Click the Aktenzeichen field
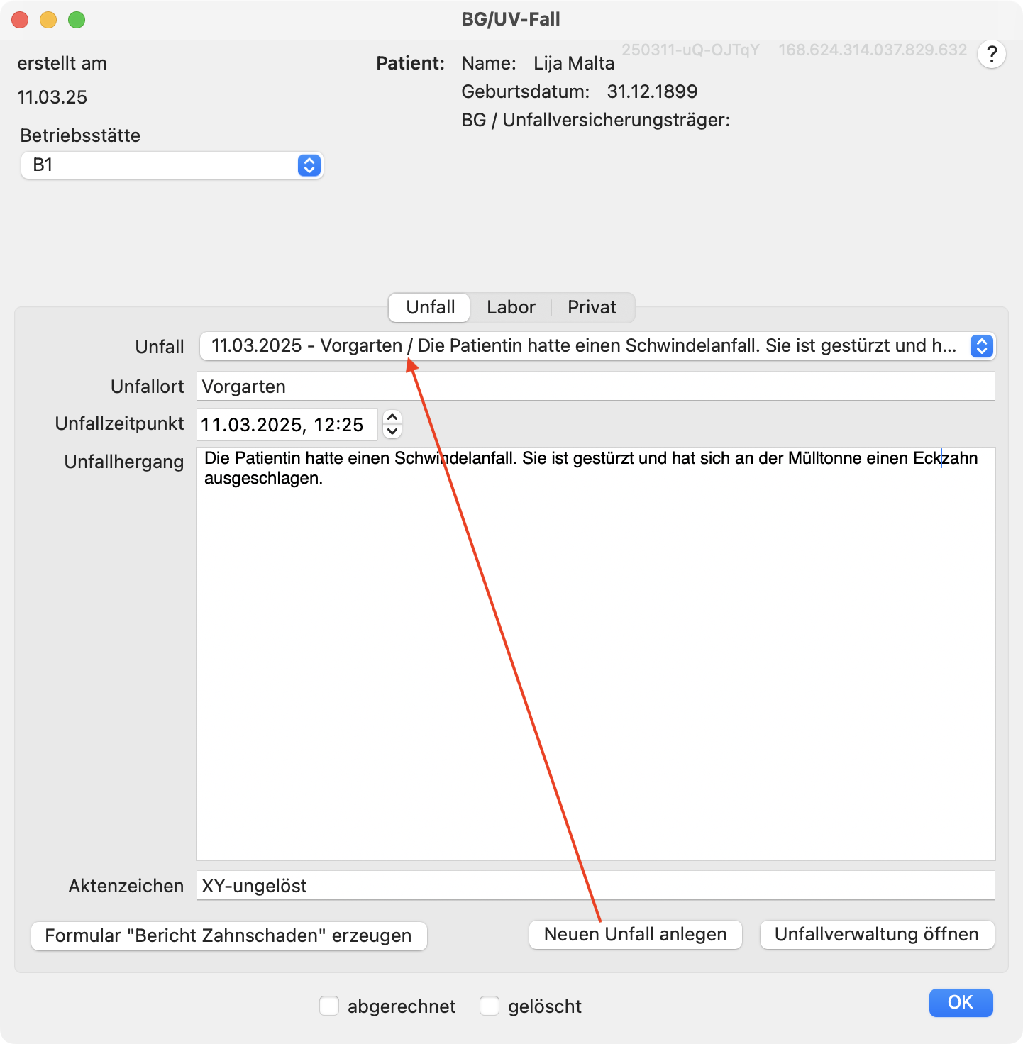The height and width of the screenshot is (1044, 1023). tap(595, 886)
